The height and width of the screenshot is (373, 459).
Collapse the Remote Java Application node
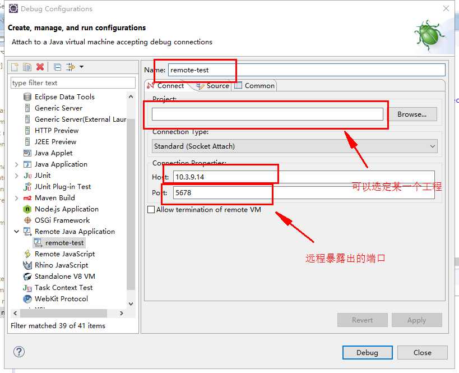(x=17, y=232)
